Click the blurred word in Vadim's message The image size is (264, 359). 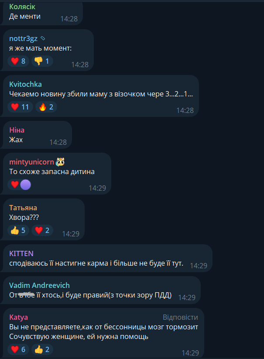[x=26, y=295]
